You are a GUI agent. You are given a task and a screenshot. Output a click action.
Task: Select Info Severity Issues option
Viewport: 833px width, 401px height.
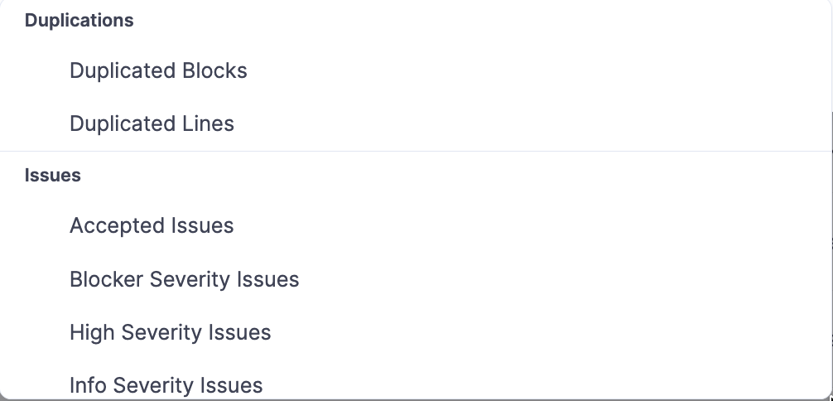[x=166, y=385]
